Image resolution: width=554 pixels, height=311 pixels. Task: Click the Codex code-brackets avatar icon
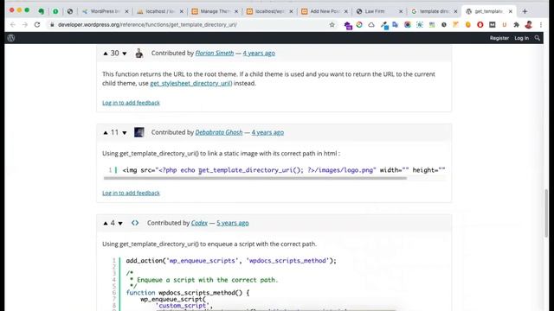pyautogui.click(x=135, y=223)
